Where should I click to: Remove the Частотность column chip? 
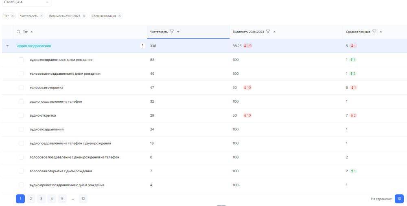pyautogui.click(x=42, y=16)
